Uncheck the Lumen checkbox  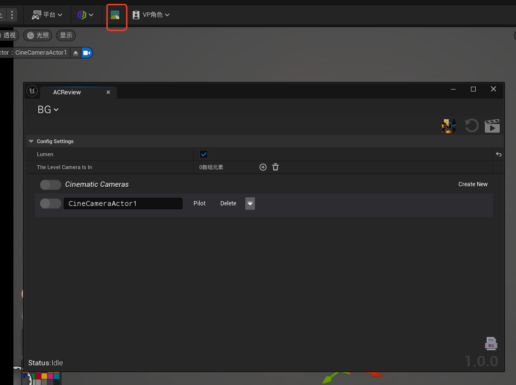point(204,154)
